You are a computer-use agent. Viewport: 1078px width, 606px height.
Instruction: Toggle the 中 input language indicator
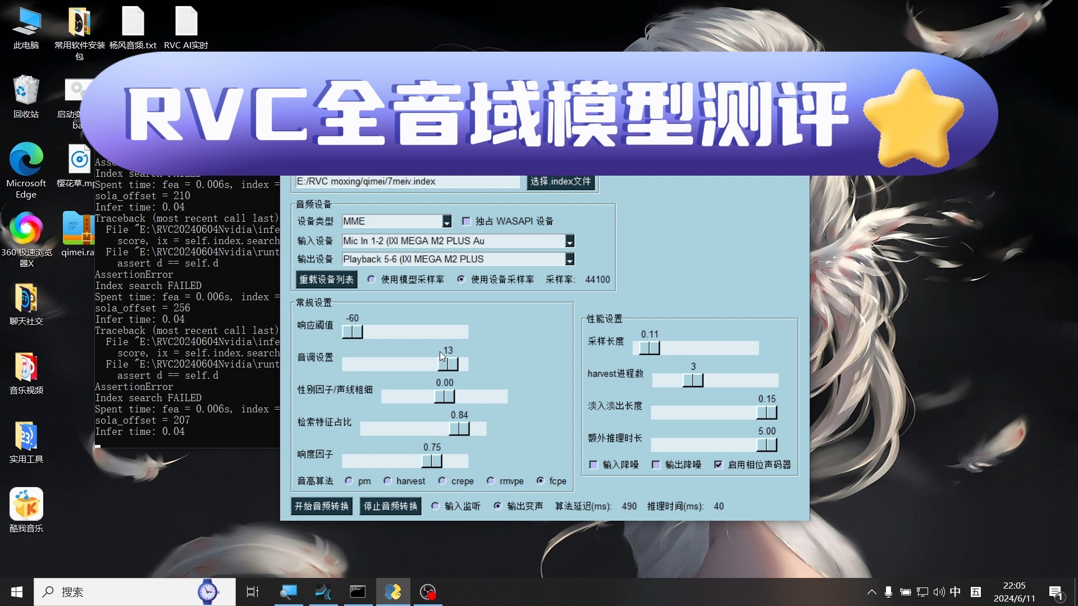(x=955, y=592)
